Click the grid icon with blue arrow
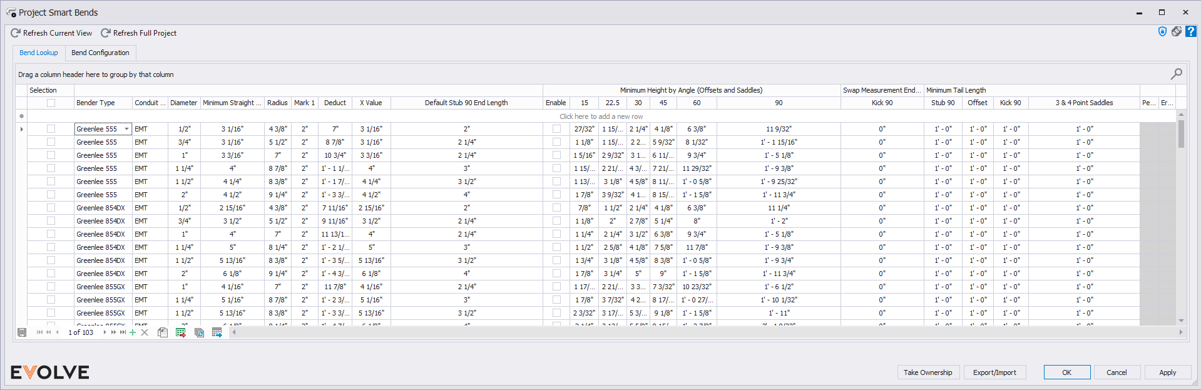 click(x=217, y=332)
